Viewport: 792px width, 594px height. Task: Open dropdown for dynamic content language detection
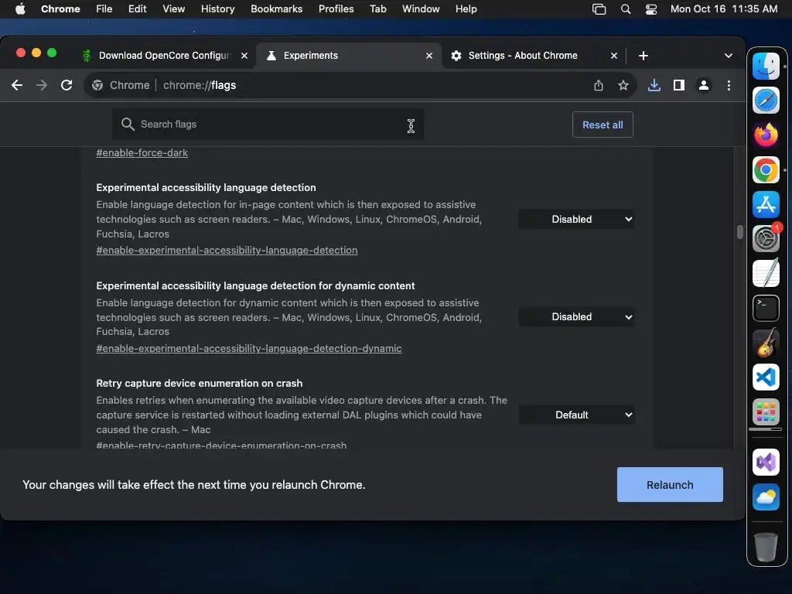[x=576, y=316]
